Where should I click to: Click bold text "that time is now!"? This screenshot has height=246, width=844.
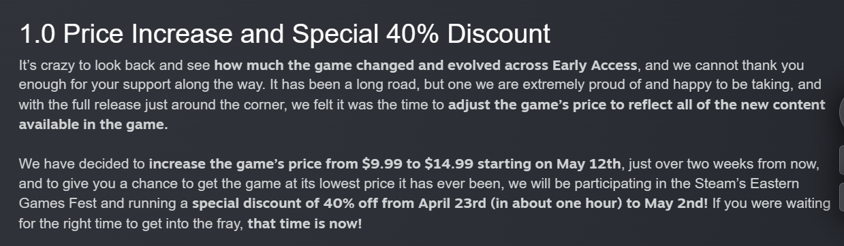[304, 223]
